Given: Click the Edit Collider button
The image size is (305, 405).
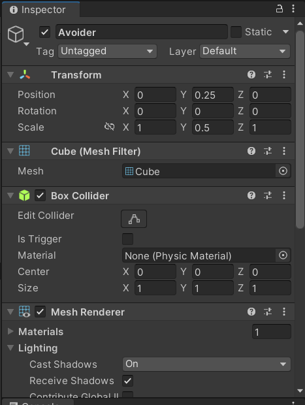Looking at the screenshot, I should (x=134, y=219).
